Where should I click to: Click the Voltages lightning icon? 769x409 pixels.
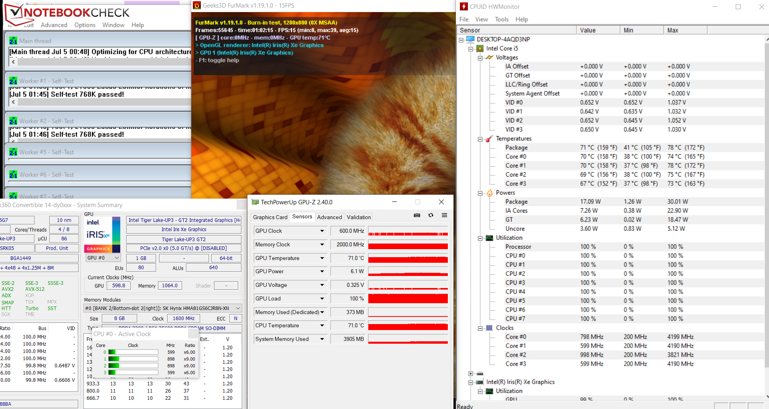click(x=489, y=57)
